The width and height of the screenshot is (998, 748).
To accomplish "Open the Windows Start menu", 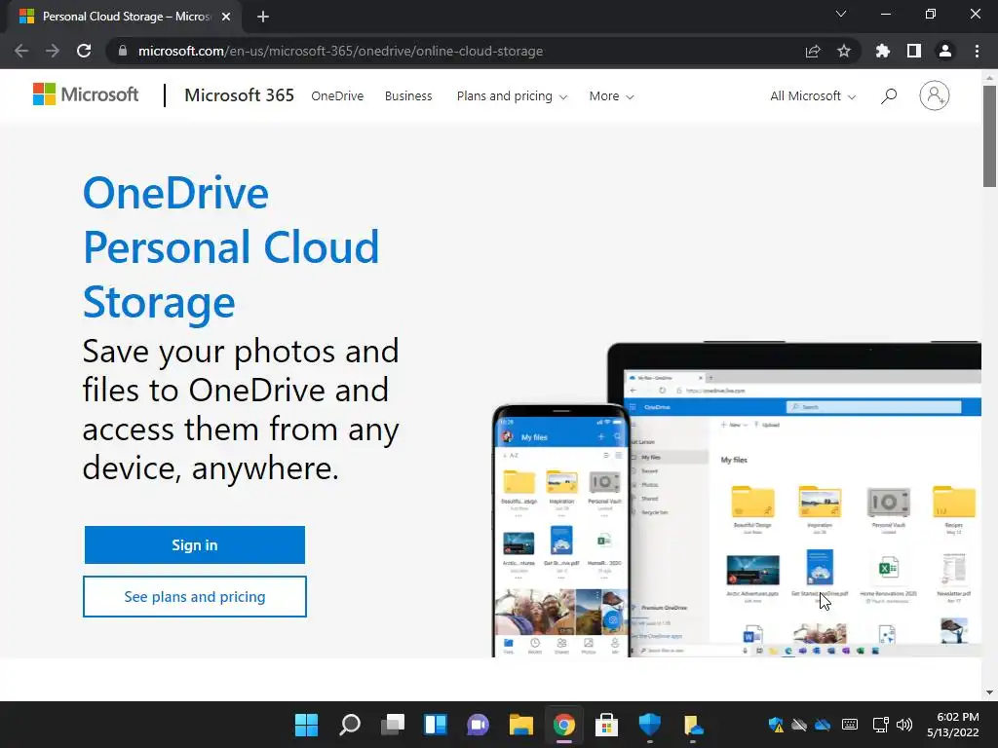I will coord(306,725).
